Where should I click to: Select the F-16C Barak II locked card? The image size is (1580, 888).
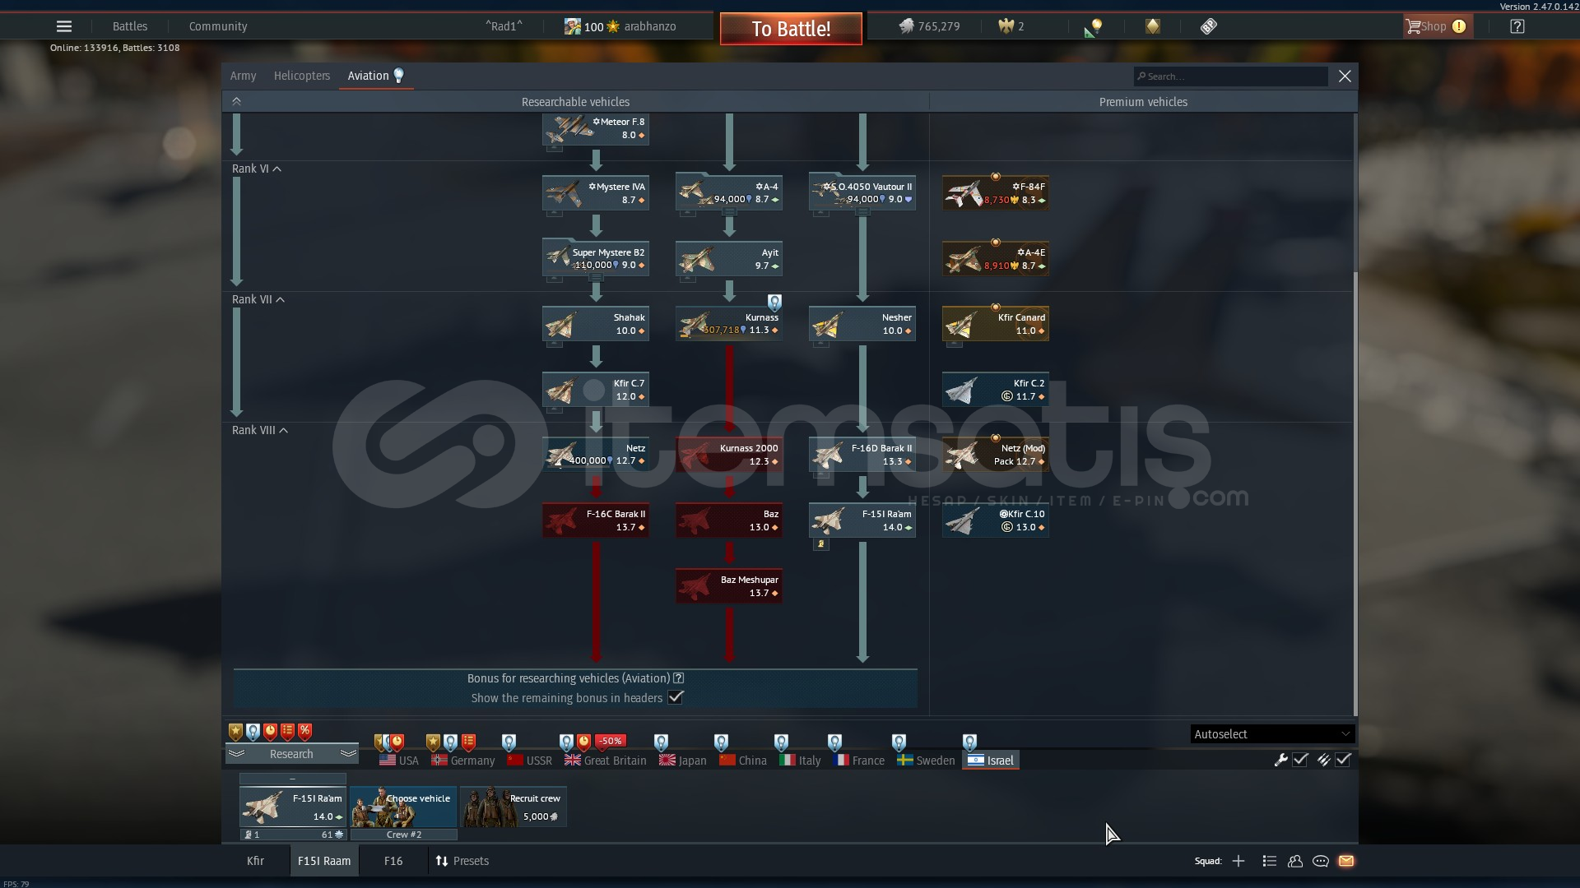[x=596, y=520]
